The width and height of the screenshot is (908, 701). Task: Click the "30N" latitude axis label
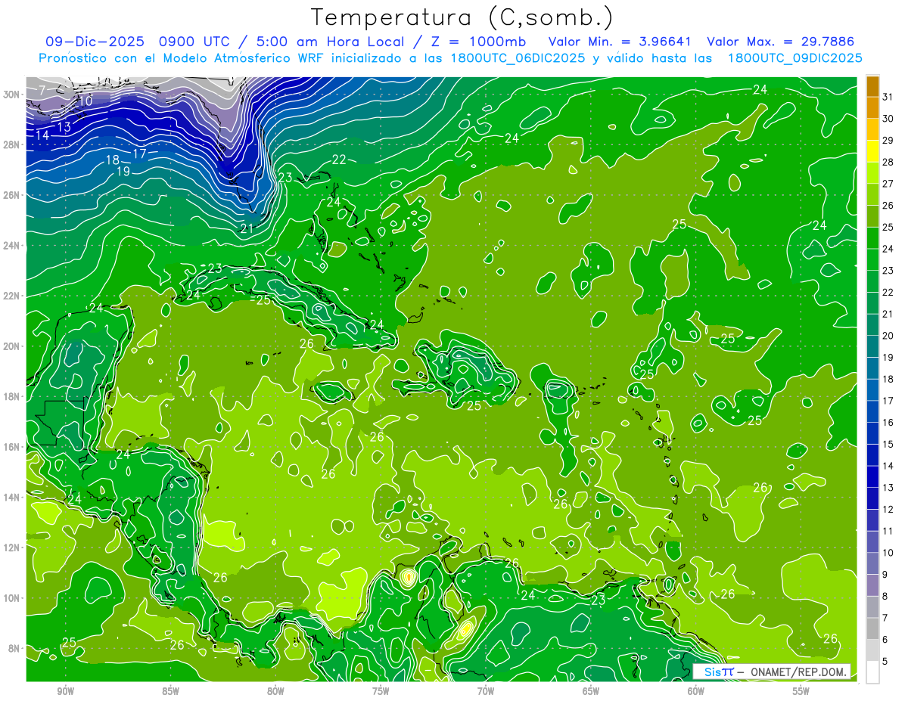[x=12, y=95]
